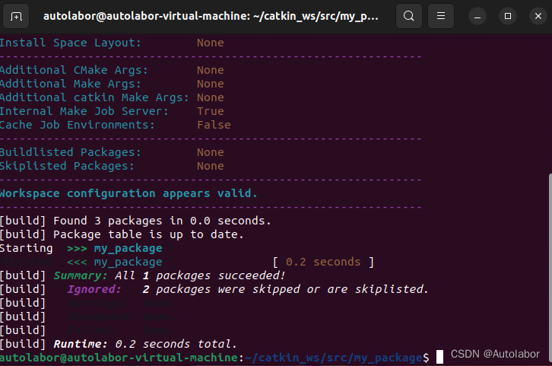Screen dimensions: 552x366
Task: Click the 'Runtime: 0.2 seconds total' line
Action: point(144,344)
